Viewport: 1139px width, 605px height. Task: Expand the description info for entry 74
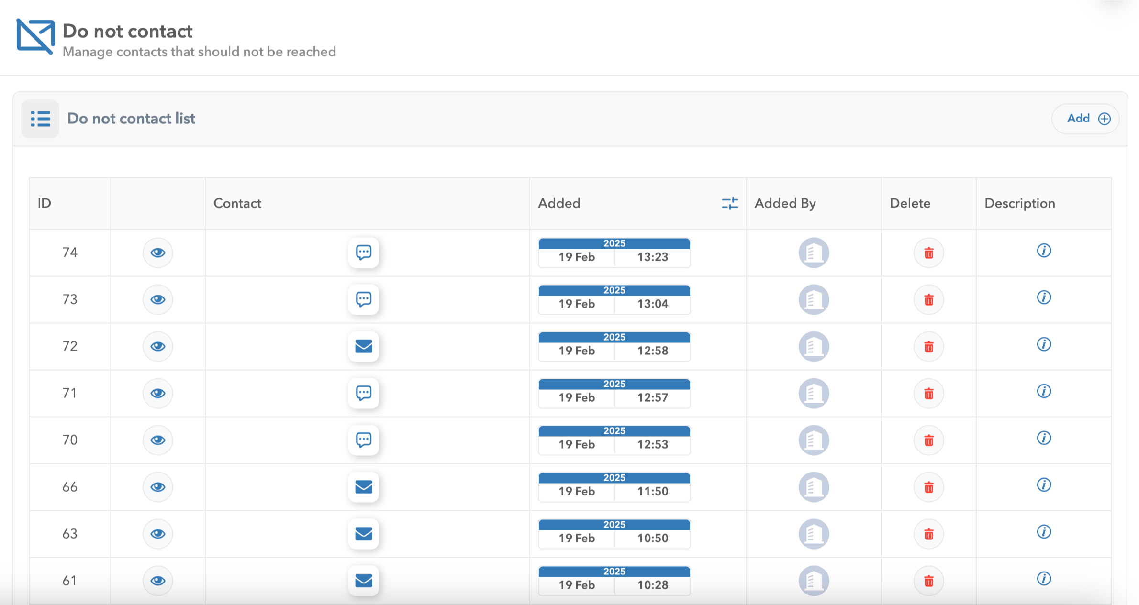(x=1044, y=251)
